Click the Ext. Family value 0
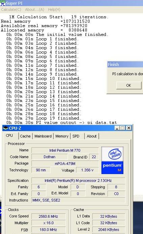This screenshot has width=143, height=234. pos(39,194)
